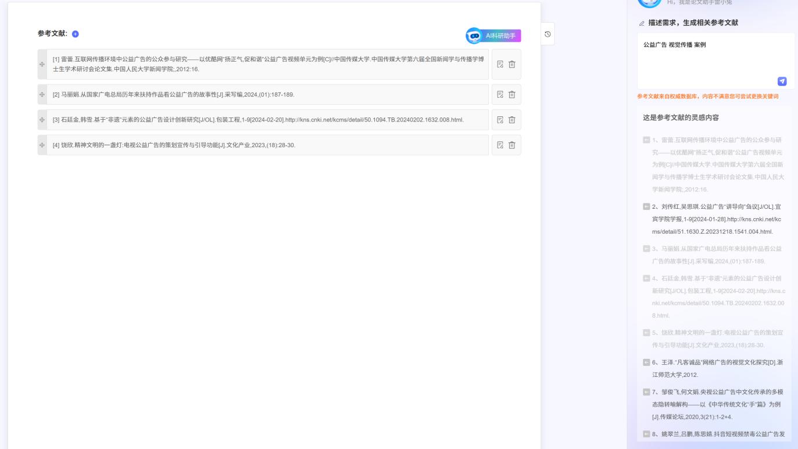Insert suggestion 5 by 饶欣 via arrow icon
The width and height of the screenshot is (798, 449).
click(x=646, y=333)
